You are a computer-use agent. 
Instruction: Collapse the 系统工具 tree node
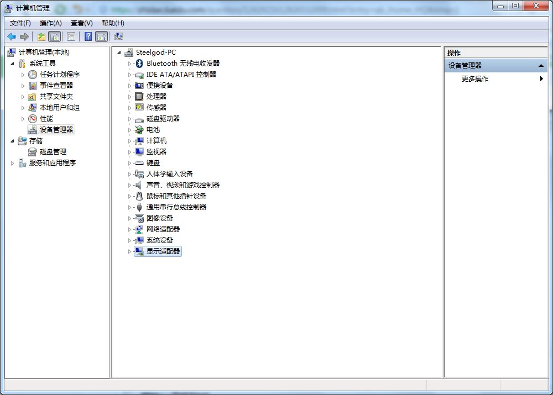click(x=12, y=63)
